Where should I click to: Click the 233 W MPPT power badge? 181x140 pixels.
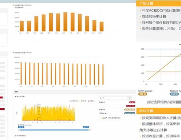143,94
